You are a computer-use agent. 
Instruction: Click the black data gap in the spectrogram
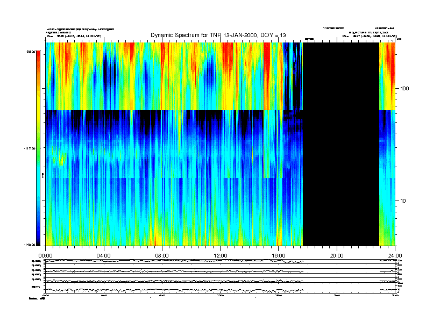click(x=341, y=144)
